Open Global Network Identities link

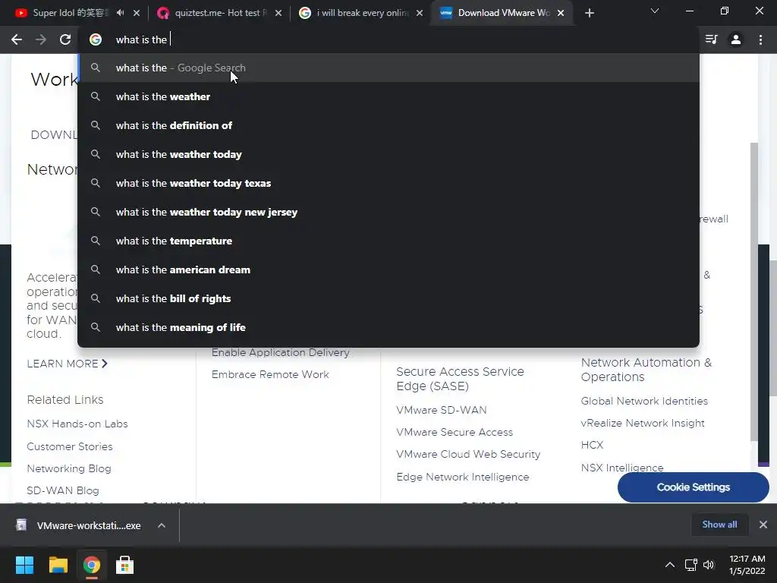pos(644,401)
